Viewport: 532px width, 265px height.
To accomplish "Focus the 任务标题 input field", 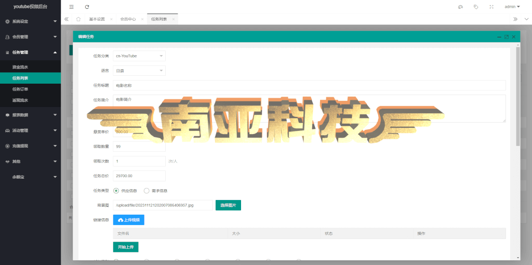I will [309, 86].
